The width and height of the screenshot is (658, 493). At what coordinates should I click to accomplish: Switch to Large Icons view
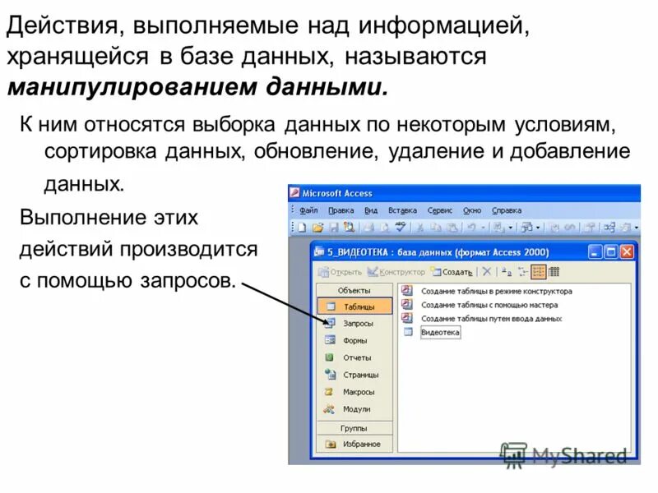[507, 272]
